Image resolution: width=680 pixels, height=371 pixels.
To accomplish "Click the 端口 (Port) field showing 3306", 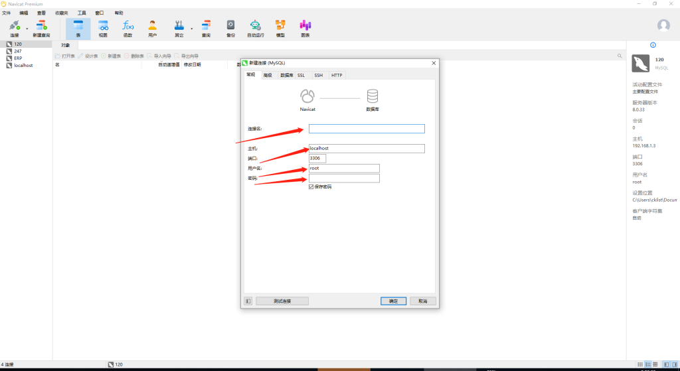I will click(x=317, y=159).
